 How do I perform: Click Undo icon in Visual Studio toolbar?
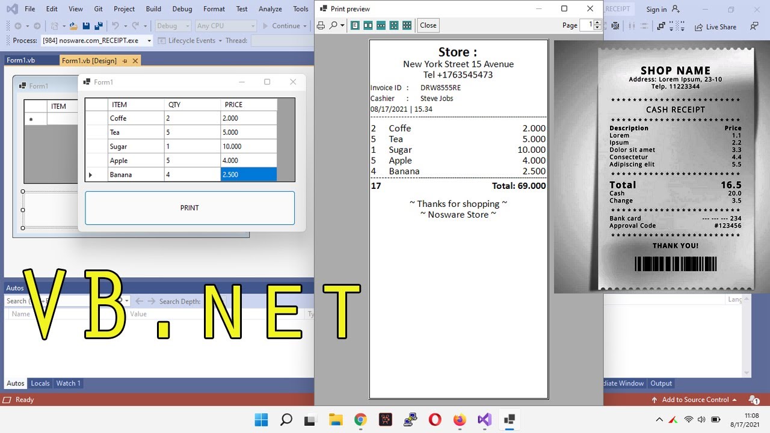pyautogui.click(x=115, y=26)
